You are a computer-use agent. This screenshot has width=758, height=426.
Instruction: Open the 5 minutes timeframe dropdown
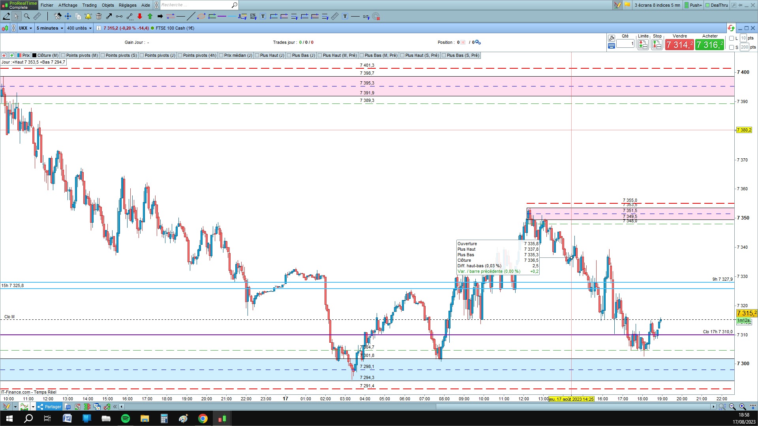click(50, 28)
